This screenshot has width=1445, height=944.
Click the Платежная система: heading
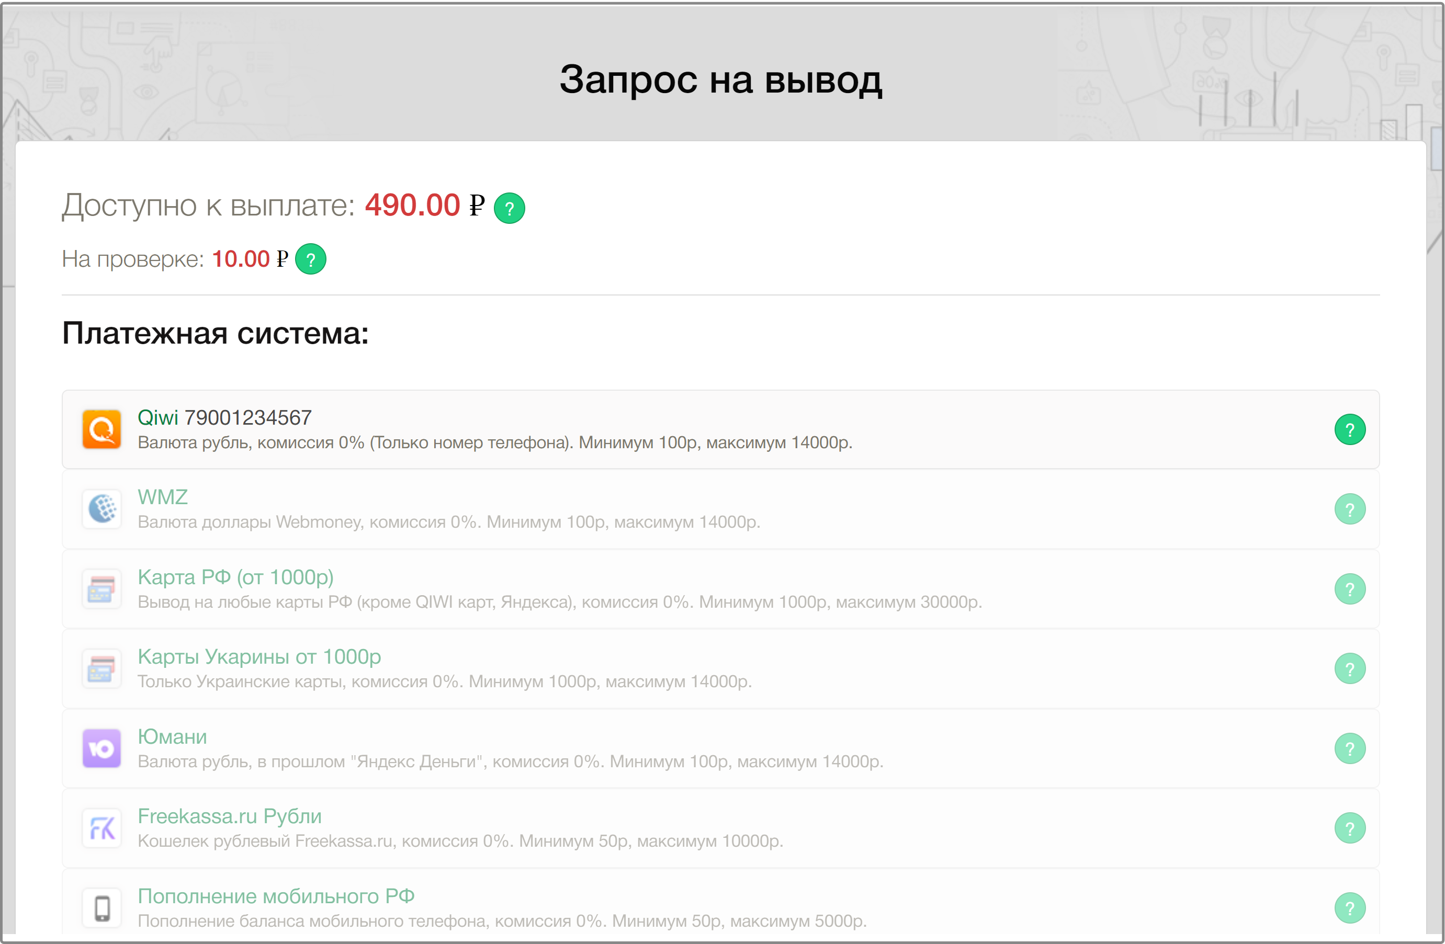(216, 333)
